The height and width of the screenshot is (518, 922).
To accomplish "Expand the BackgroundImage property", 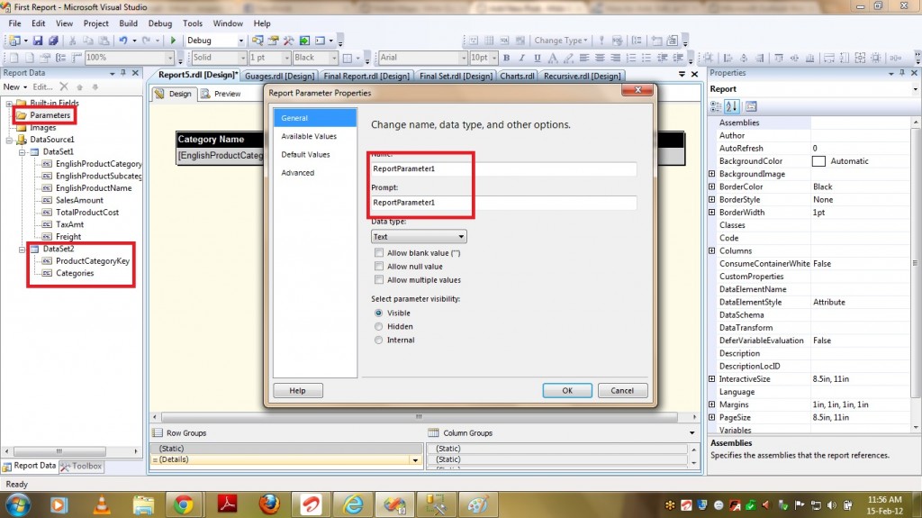I will coord(712,174).
